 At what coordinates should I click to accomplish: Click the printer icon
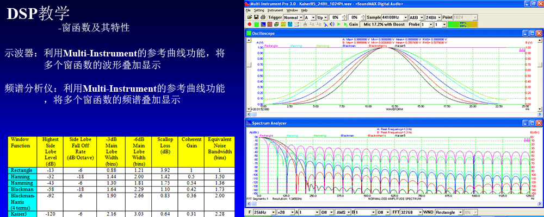pyautogui.click(x=263, y=17)
